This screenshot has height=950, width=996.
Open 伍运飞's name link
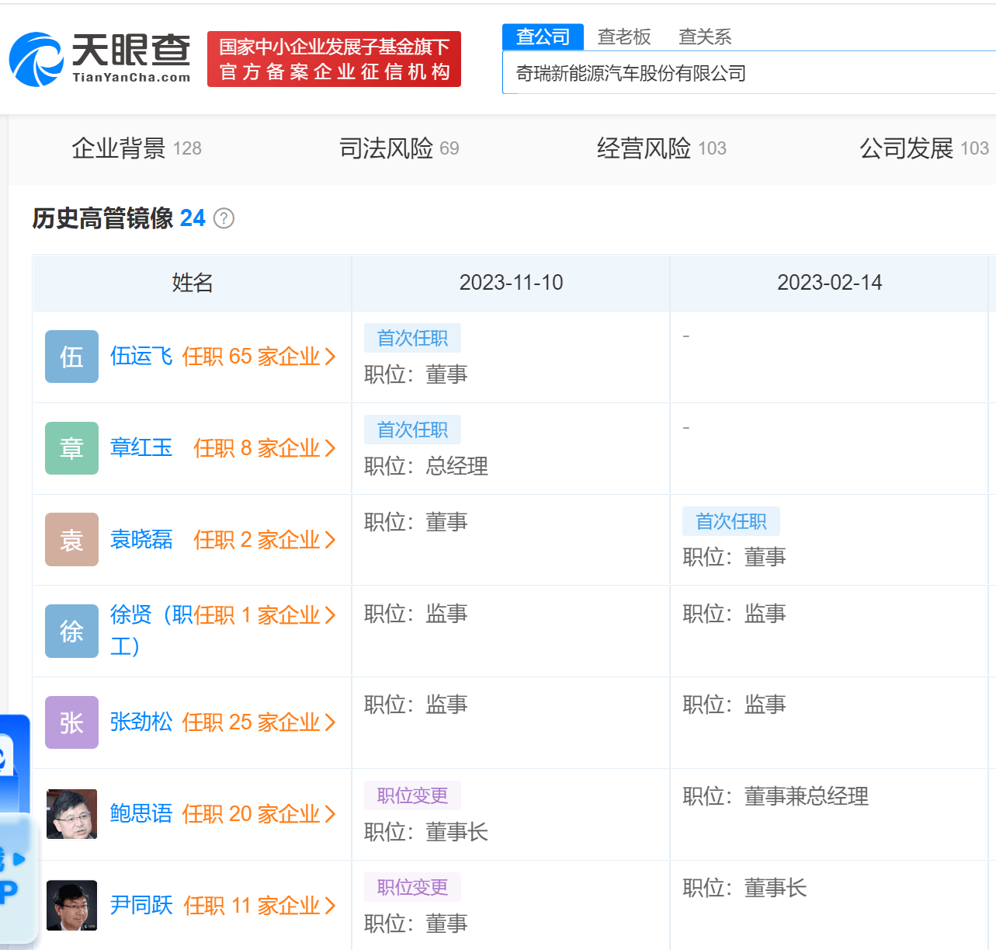tap(141, 356)
